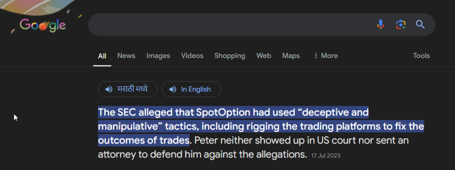Open the More search filters dropdown
This screenshot has width=455, height=170.
326,55
